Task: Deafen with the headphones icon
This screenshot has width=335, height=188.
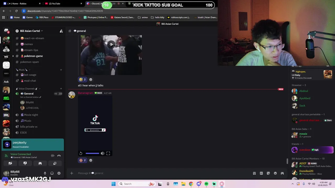Action: point(52,173)
